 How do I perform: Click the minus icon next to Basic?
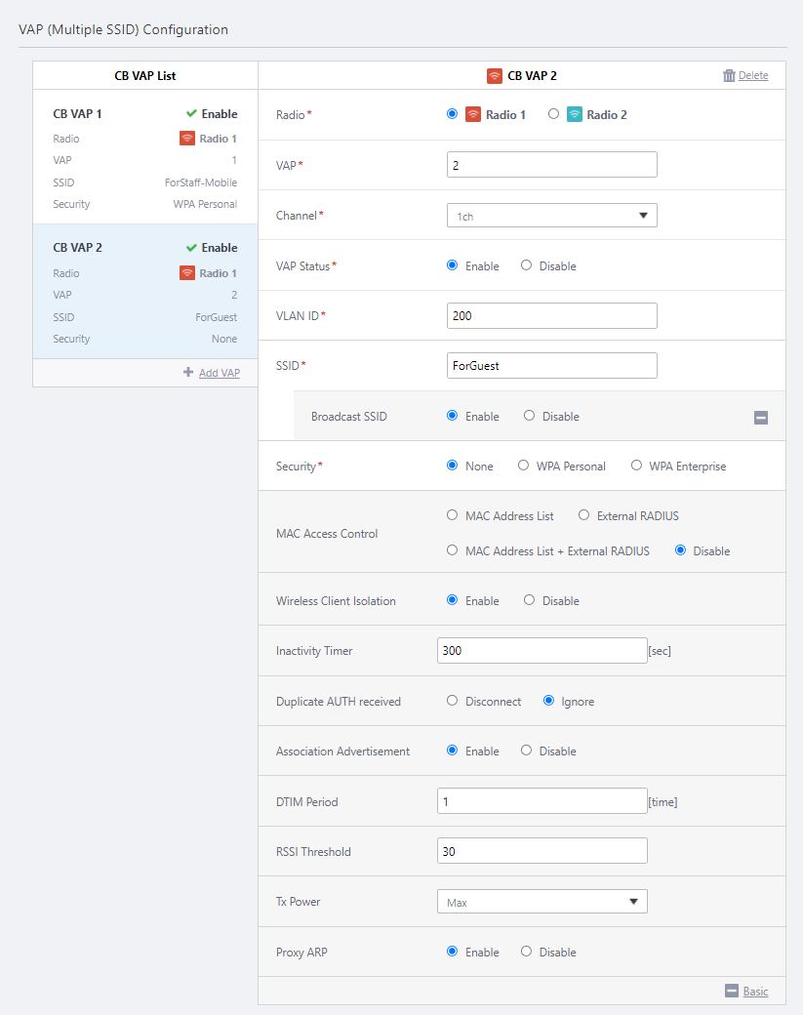(x=732, y=991)
